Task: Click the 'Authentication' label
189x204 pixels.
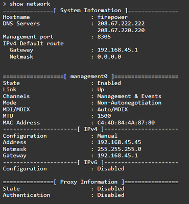Action: pos(27,195)
